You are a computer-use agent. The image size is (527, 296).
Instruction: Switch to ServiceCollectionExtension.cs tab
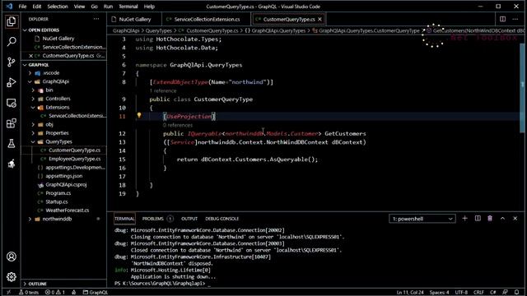(x=207, y=20)
